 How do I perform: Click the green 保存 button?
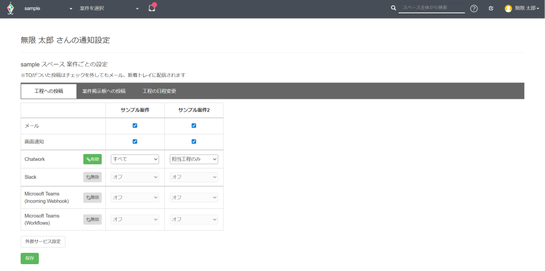29,258
